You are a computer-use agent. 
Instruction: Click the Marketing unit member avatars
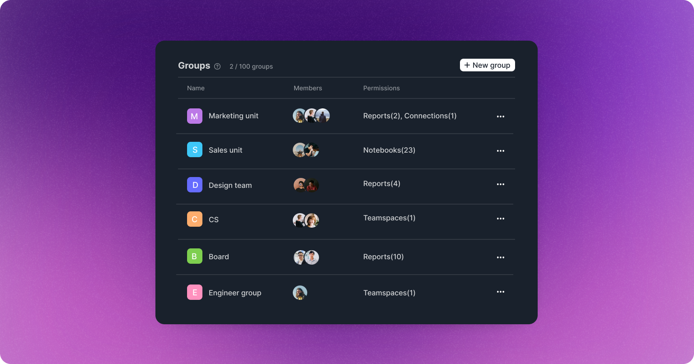point(311,116)
